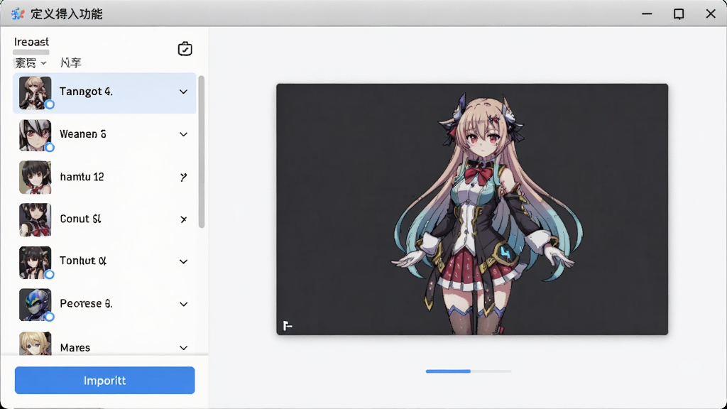Expand the Peorese 8. row chevron
The height and width of the screenshot is (409, 727).
[184, 304]
